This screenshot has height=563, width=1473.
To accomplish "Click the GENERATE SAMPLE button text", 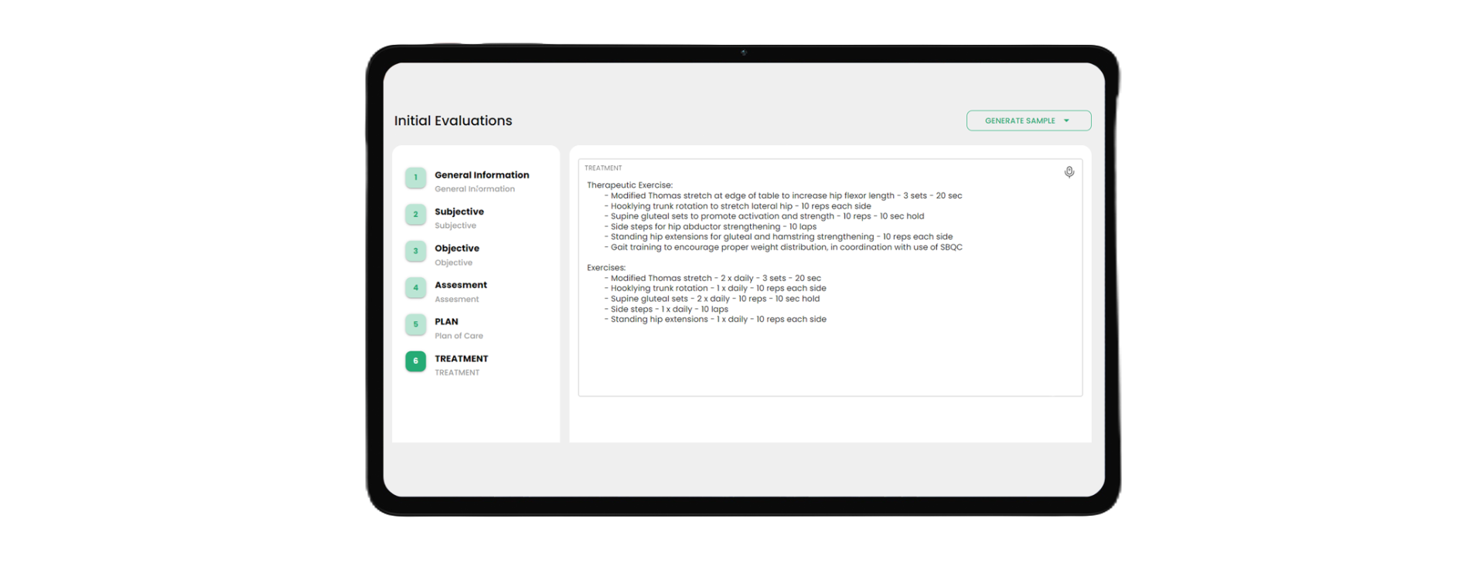I will click(1019, 120).
